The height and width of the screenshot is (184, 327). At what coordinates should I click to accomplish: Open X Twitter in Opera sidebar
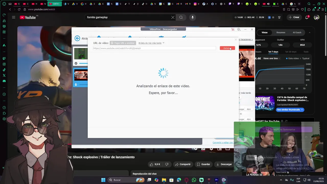[x=4, y=75]
